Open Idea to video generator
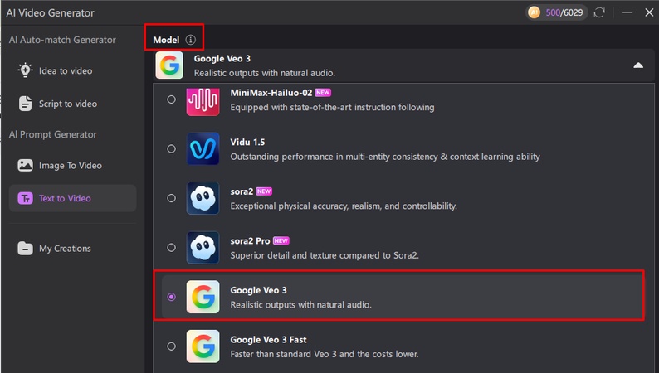This screenshot has height=373, width=659. coord(65,70)
